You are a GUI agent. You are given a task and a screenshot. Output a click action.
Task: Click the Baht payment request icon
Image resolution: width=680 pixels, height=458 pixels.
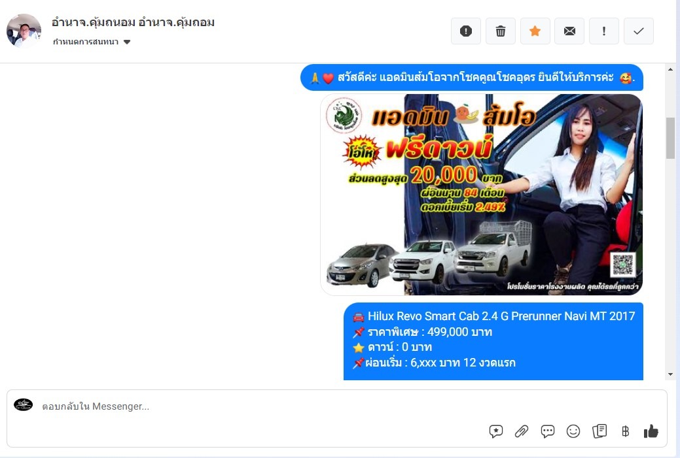(x=625, y=431)
